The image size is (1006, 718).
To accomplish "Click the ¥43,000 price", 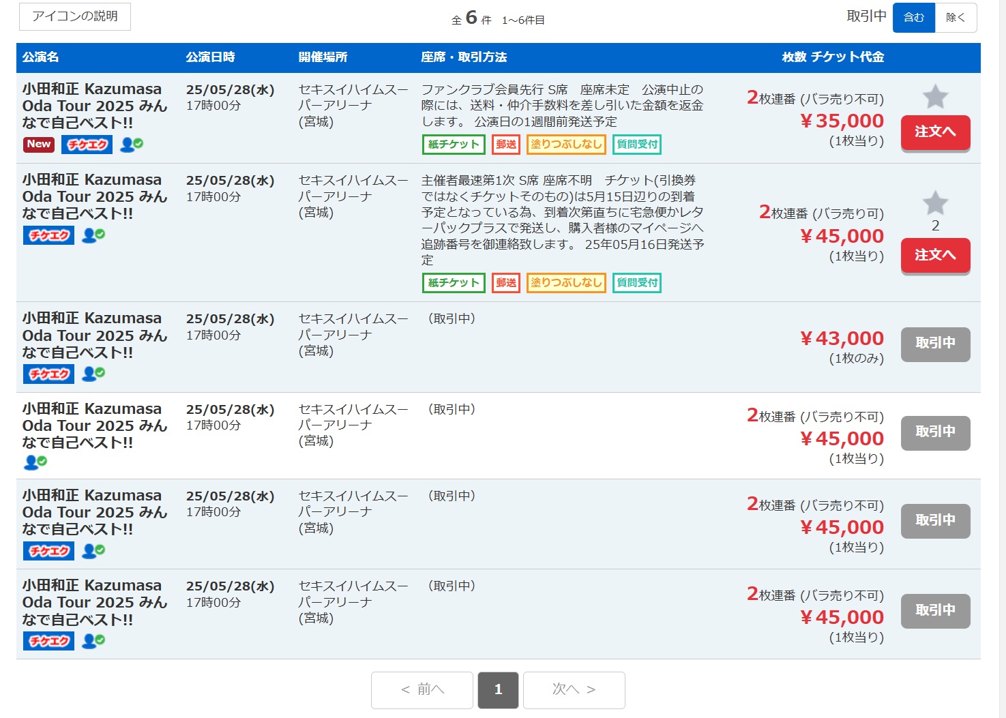I will tap(842, 338).
